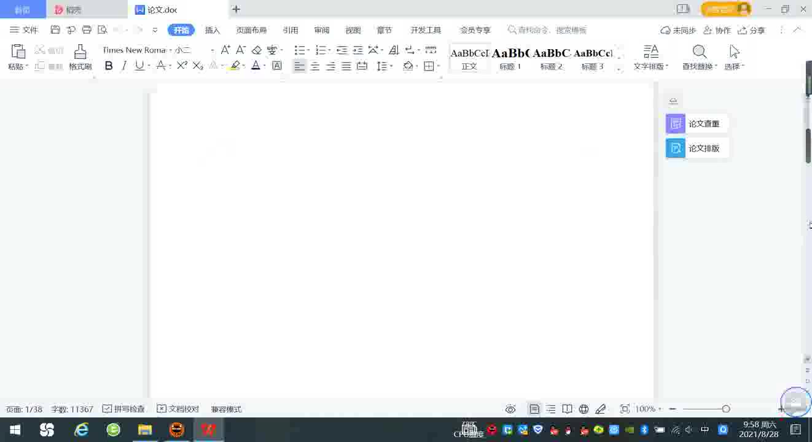Open the font size 小二 dropdown
This screenshot has width=812, height=442.
pos(213,50)
